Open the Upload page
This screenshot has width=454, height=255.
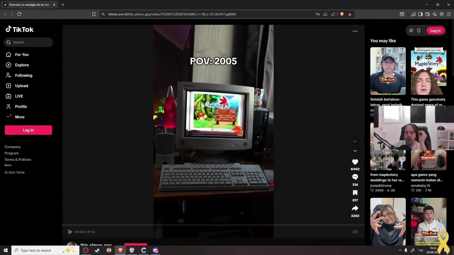click(21, 86)
